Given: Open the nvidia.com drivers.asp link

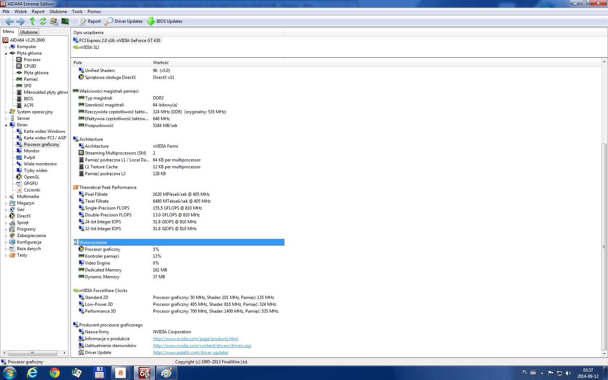Looking at the screenshot, I should (x=202, y=346).
